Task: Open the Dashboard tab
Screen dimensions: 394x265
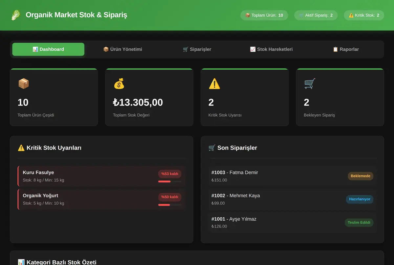Action: pyautogui.click(x=48, y=49)
